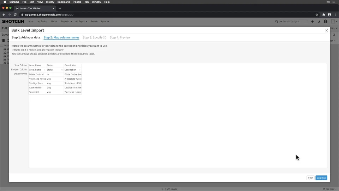This screenshot has height=191, width=339.
Task: Open the Bookmarks menu
Action: point(64,2)
